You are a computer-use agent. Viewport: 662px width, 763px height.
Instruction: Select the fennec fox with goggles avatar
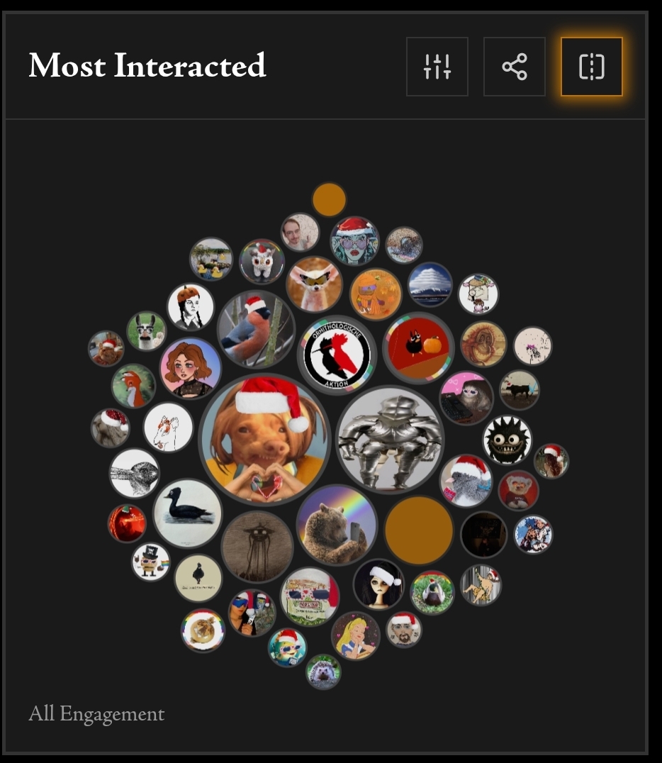click(x=314, y=284)
